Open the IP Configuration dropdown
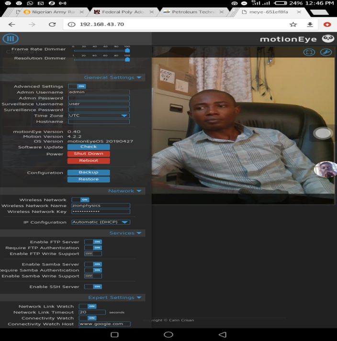The height and width of the screenshot is (341, 337). 101,222
